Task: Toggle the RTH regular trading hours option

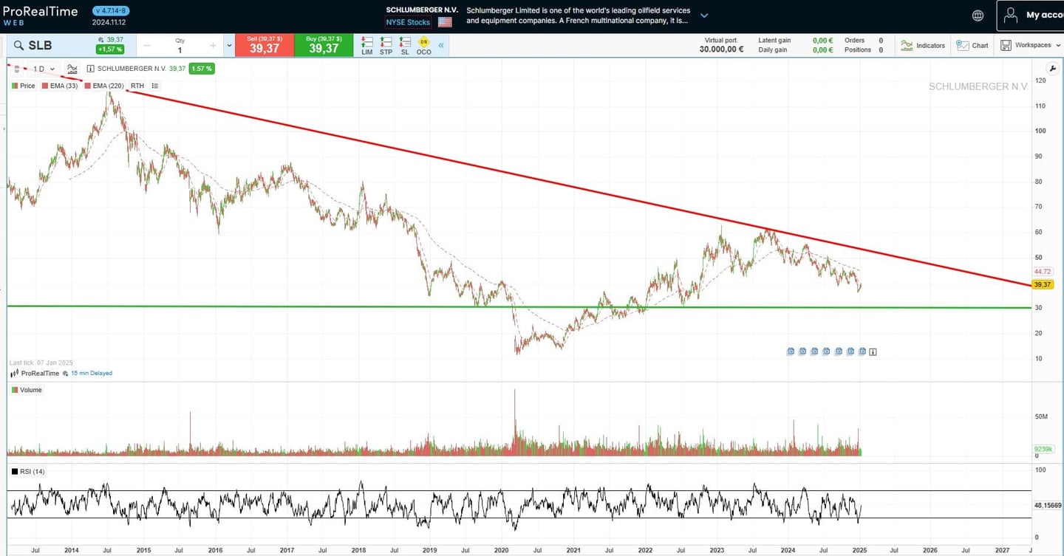Action: 137,86
